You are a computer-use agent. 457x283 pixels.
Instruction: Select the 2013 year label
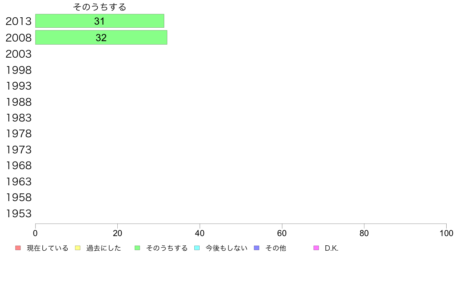click(x=18, y=22)
